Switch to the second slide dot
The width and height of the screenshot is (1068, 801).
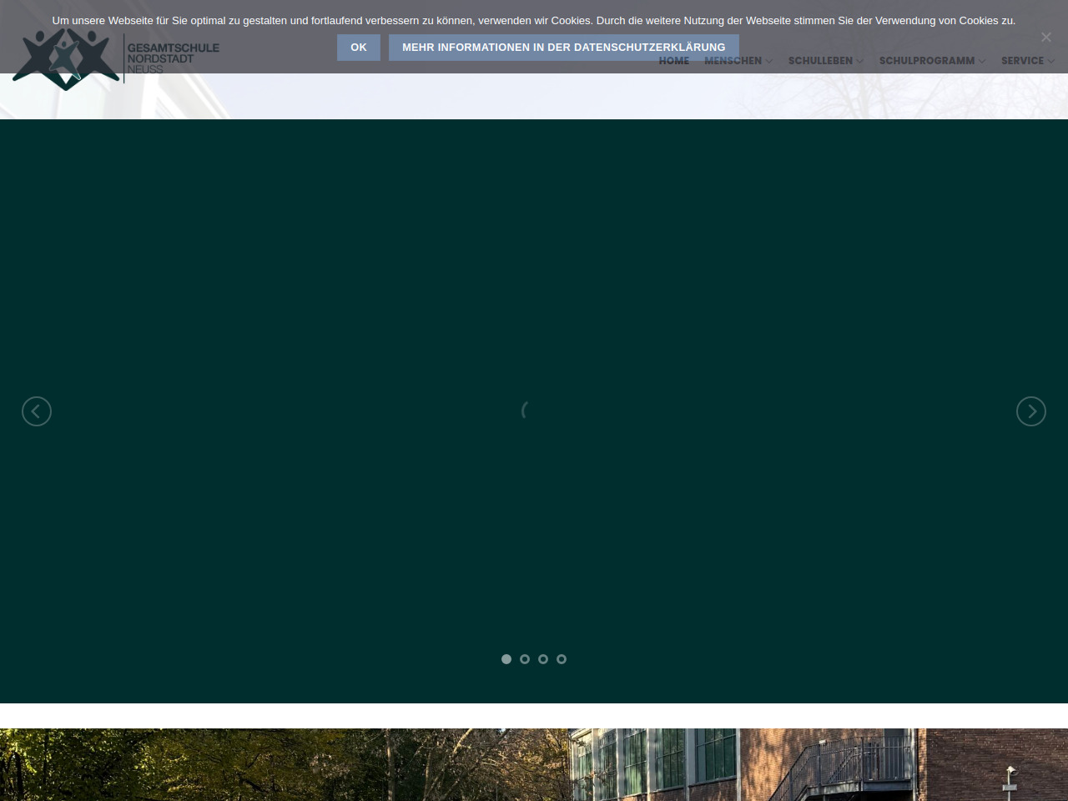(525, 659)
